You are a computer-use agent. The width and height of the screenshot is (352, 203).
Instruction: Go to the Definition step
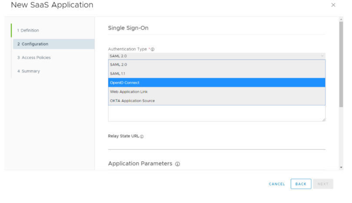28,30
